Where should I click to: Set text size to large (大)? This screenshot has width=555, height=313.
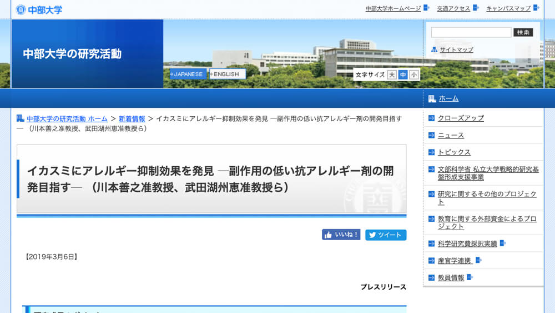click(392, 74)
